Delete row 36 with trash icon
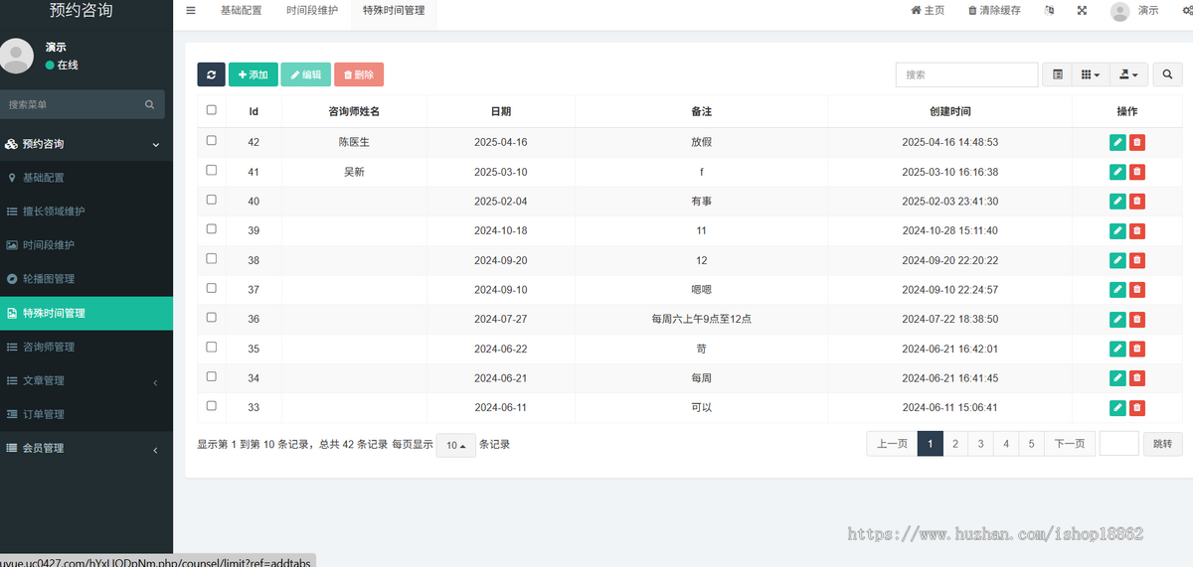1193x567 pixels. point(1137,319)
